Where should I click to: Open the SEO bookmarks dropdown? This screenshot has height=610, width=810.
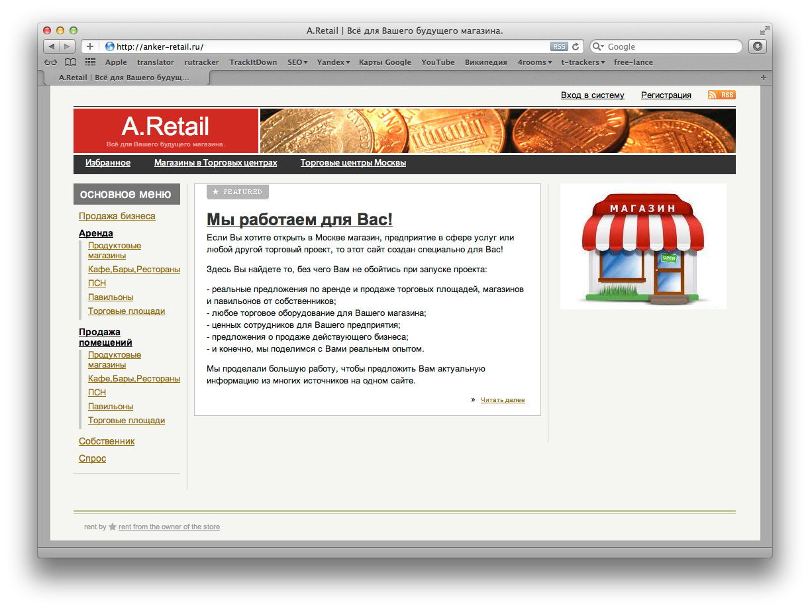point(298,62)
